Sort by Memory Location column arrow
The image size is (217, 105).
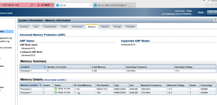[x=41, y=85]
